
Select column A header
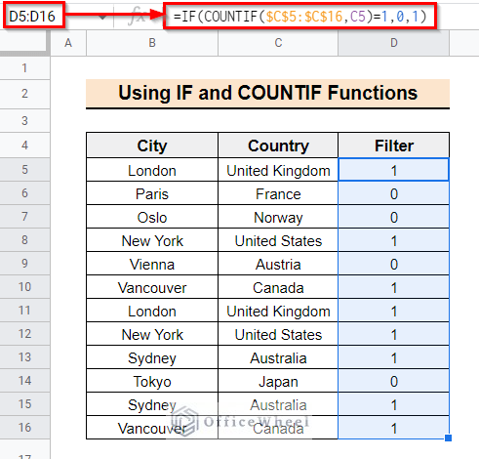68,43
